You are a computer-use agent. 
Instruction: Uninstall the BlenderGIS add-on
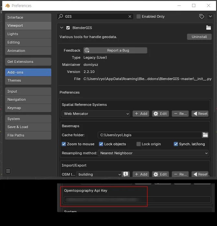point(199,37)
